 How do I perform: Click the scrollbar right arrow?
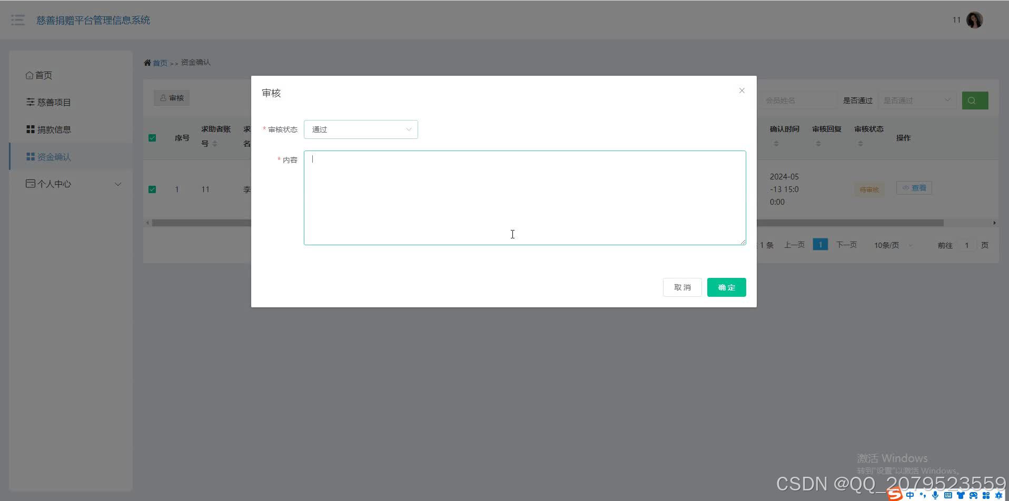(994, 223)
